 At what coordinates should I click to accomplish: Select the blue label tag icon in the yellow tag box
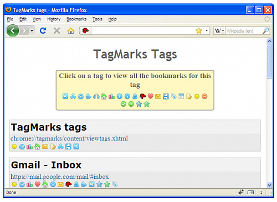click(173, 96)
